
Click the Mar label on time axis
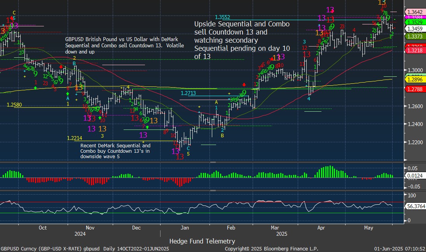275,228
